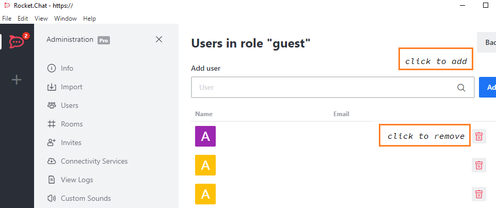Viewport: 496px width, 208px height.
Task: Open the Edit menu
Action: tap(23, 19)
